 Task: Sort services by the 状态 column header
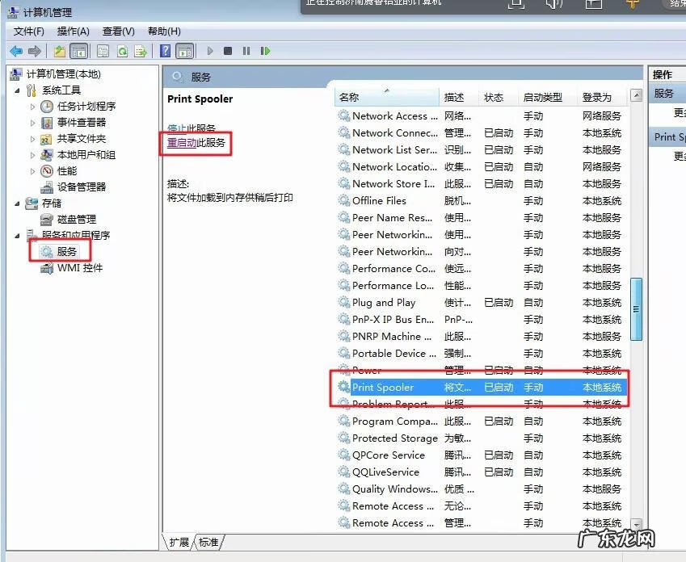[497, 97]
